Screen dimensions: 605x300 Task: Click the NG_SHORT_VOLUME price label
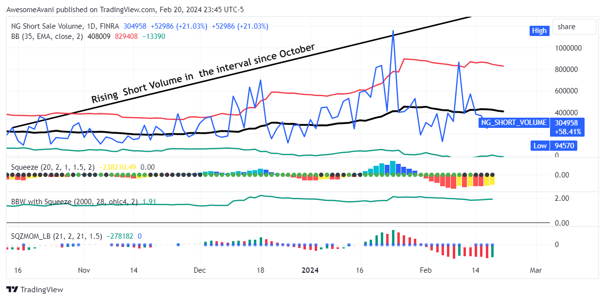pos(515,123)
